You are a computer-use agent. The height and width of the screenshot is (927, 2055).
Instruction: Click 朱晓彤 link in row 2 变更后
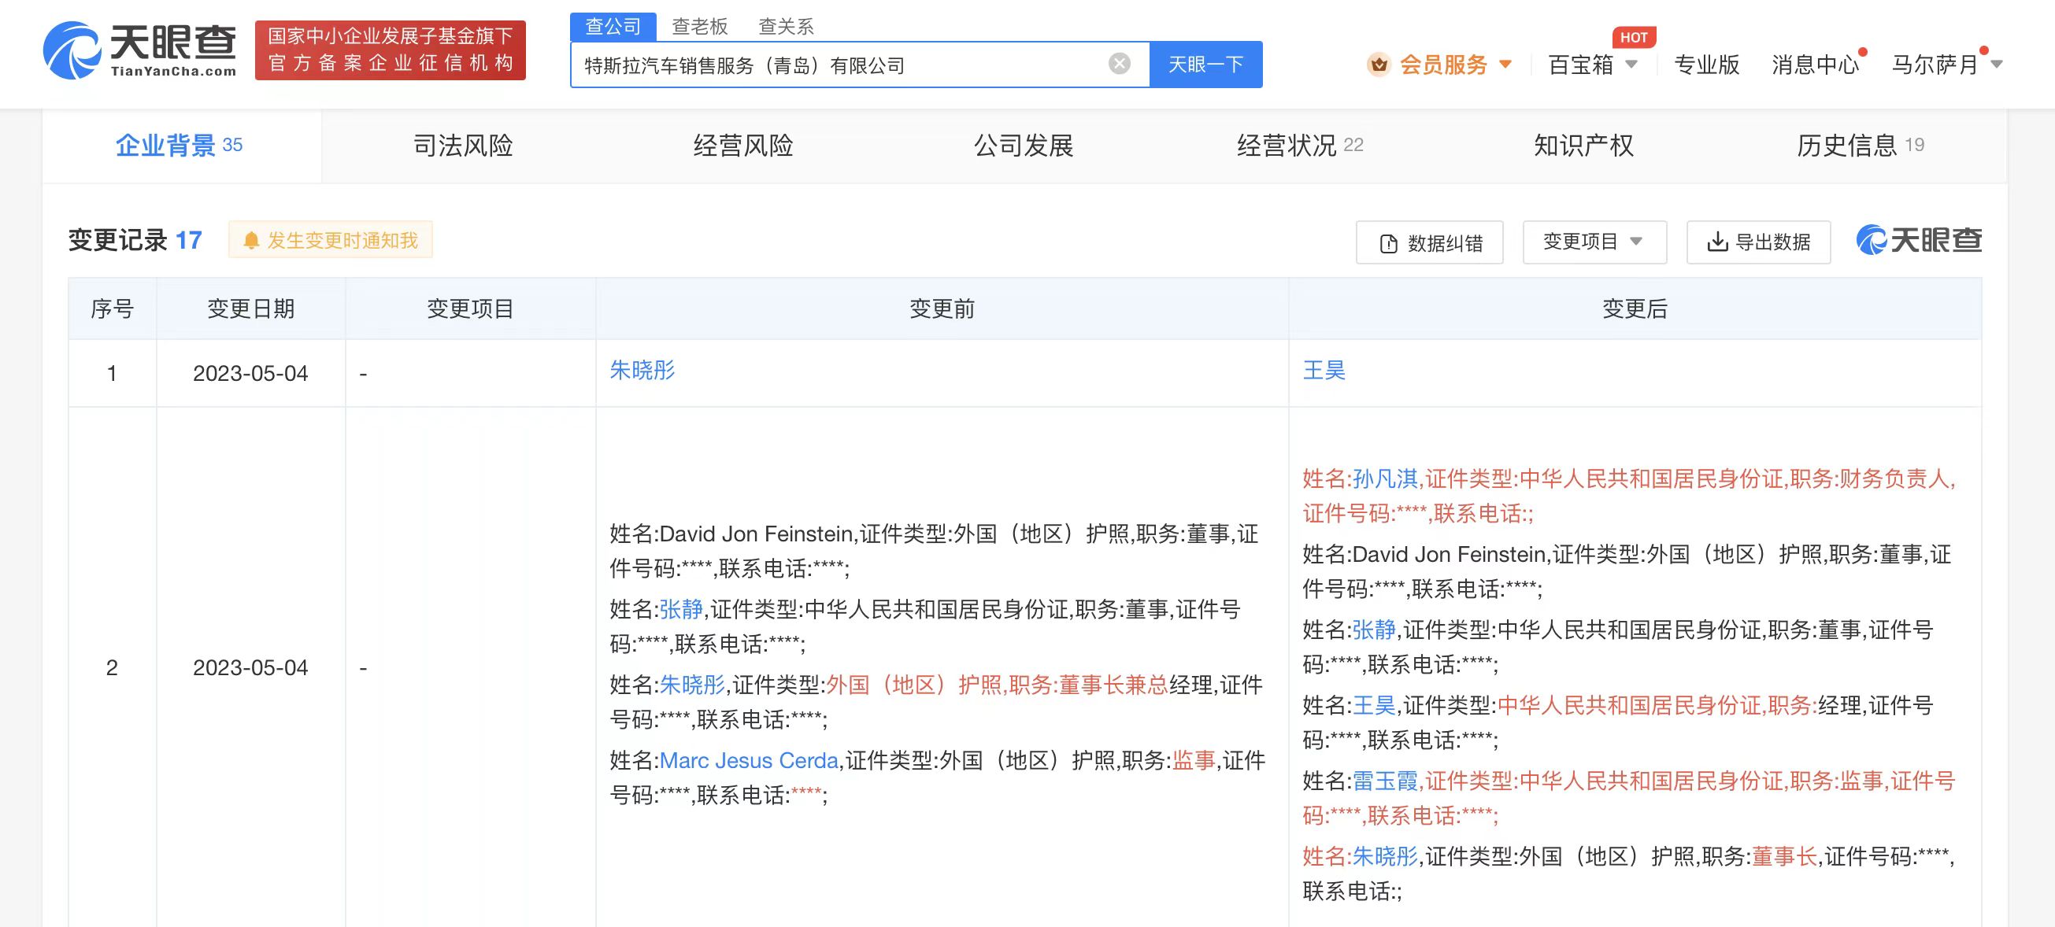click(1386, 856)
